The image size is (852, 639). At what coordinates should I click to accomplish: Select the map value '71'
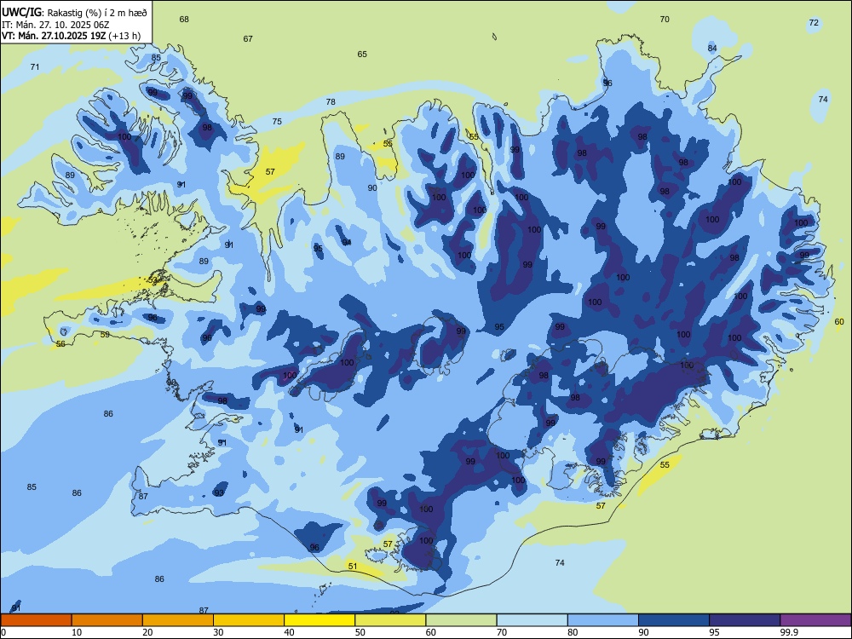click(x=35, y=66)
